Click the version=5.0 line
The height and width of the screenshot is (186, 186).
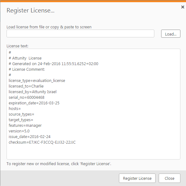point(19,131)
